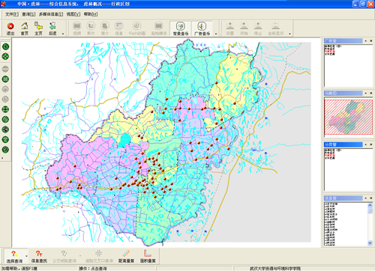
Task: Select the 选择查询 query tool
Action: click(14, 257)
